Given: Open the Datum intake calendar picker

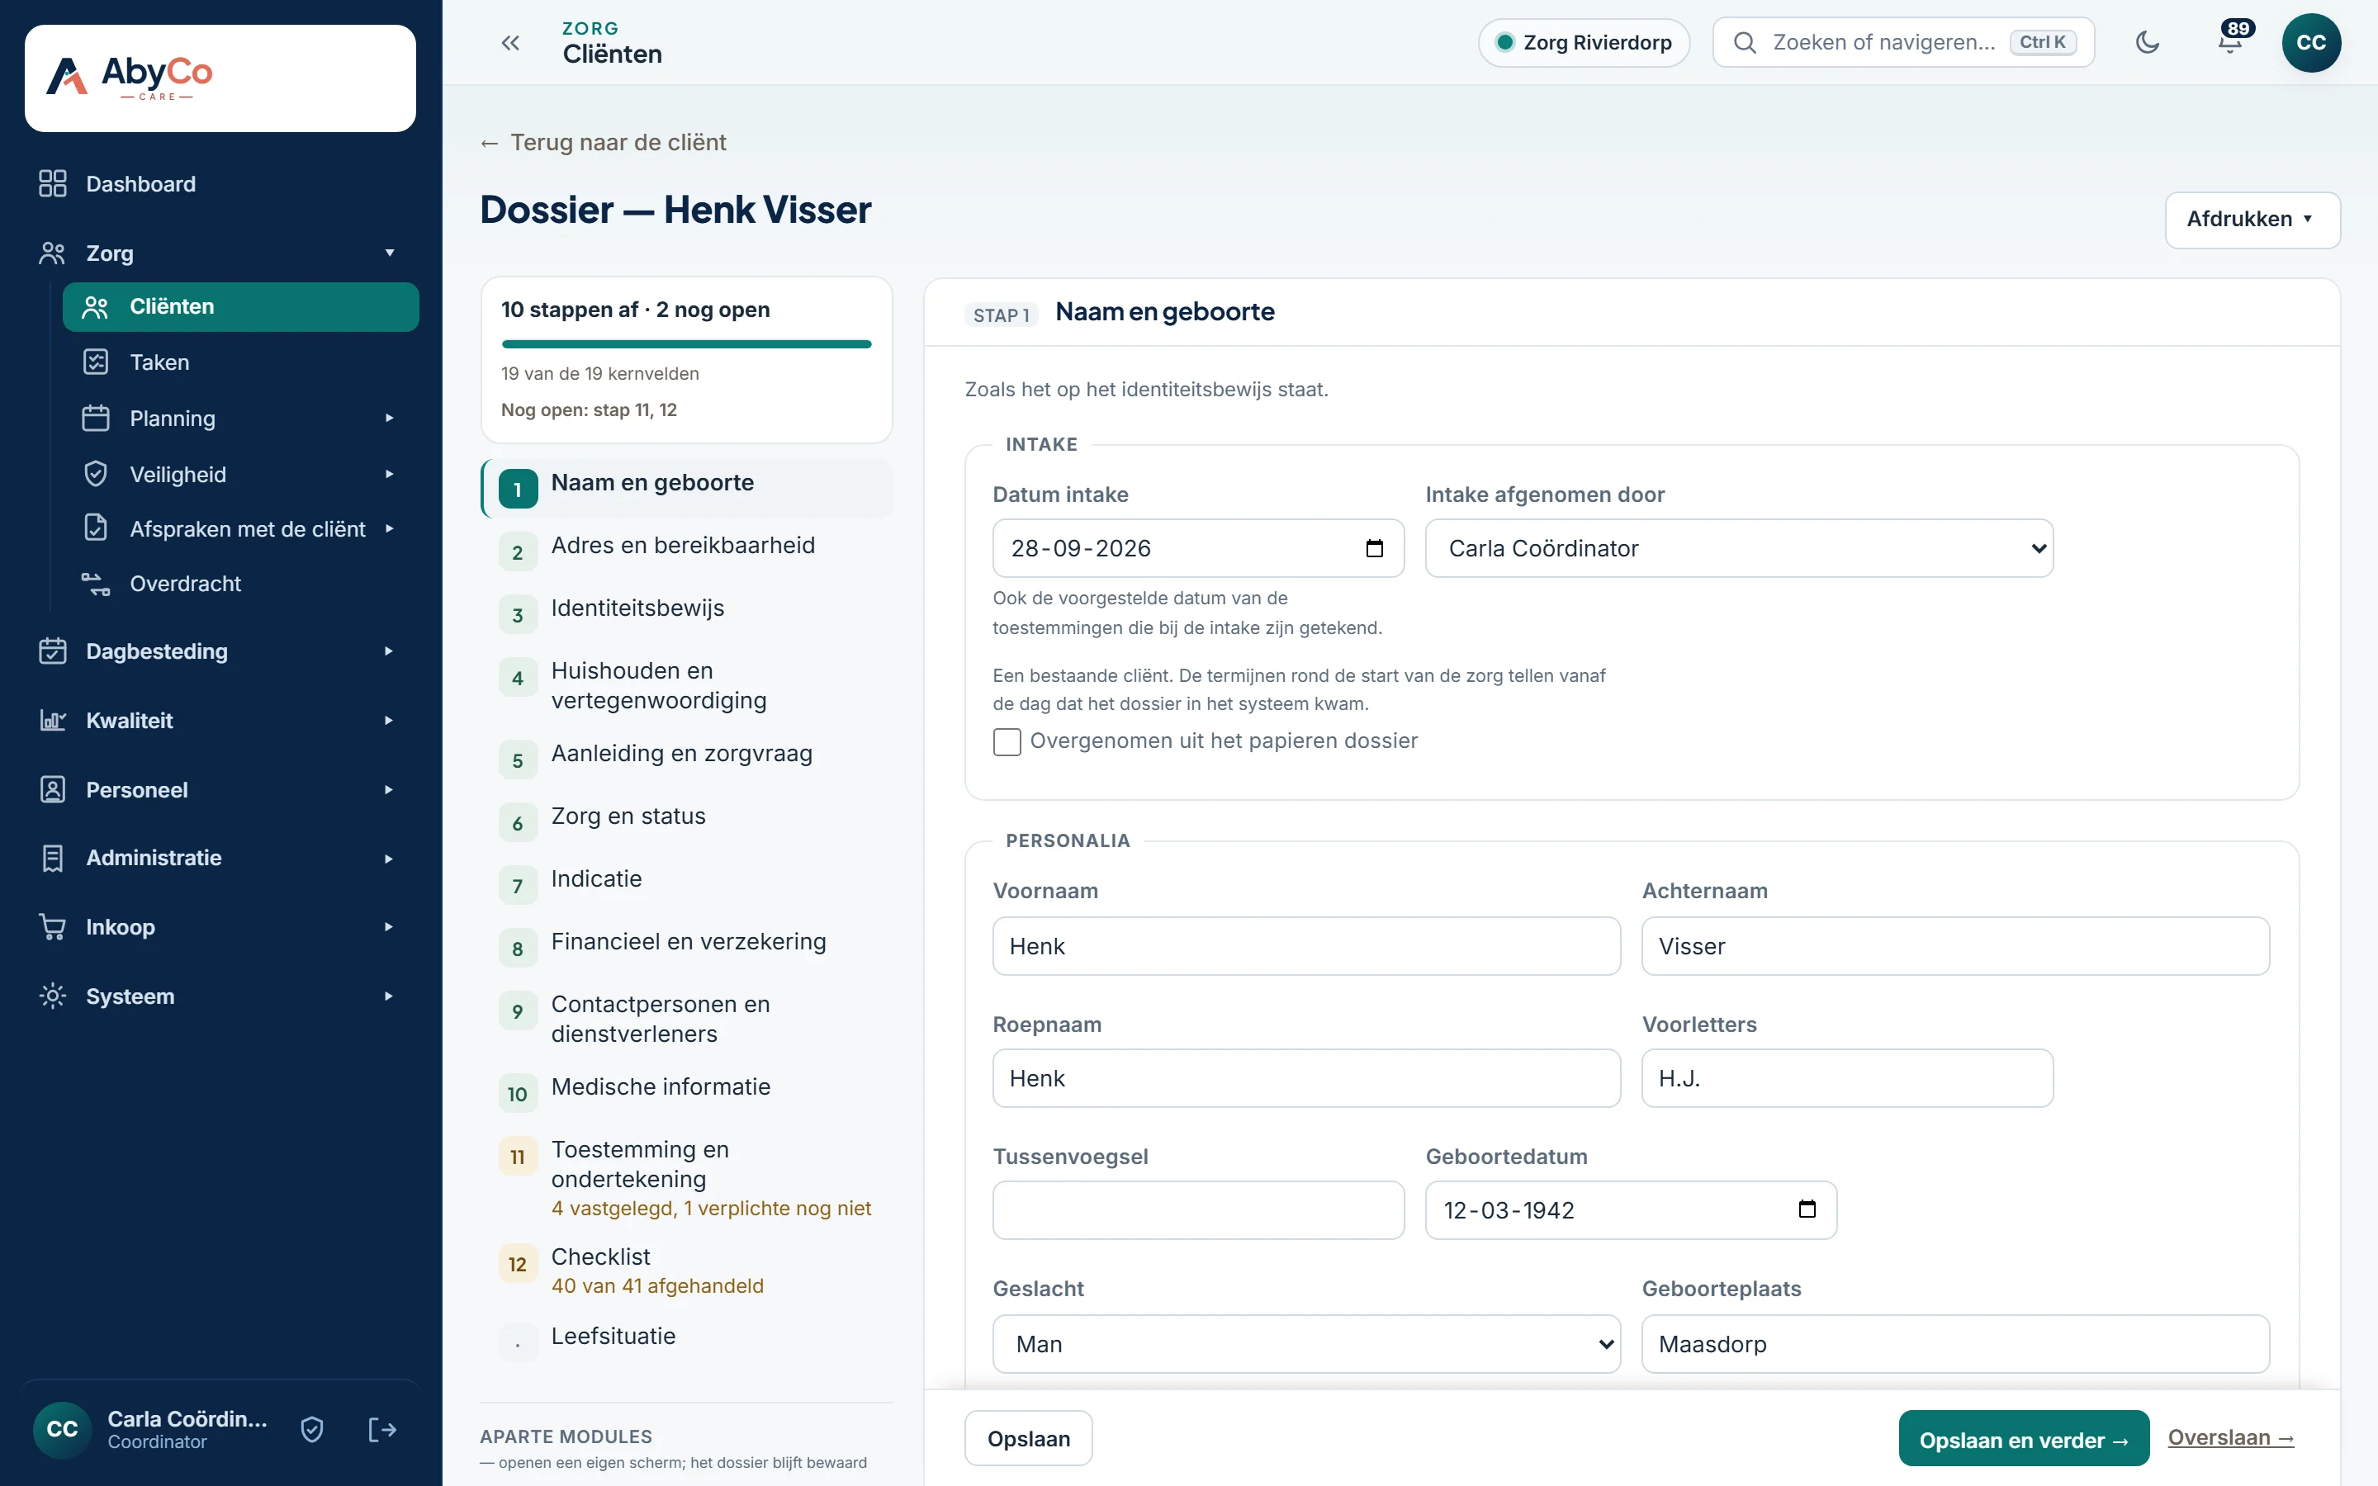Looking at the screenshot, I should click(1374, 548).
